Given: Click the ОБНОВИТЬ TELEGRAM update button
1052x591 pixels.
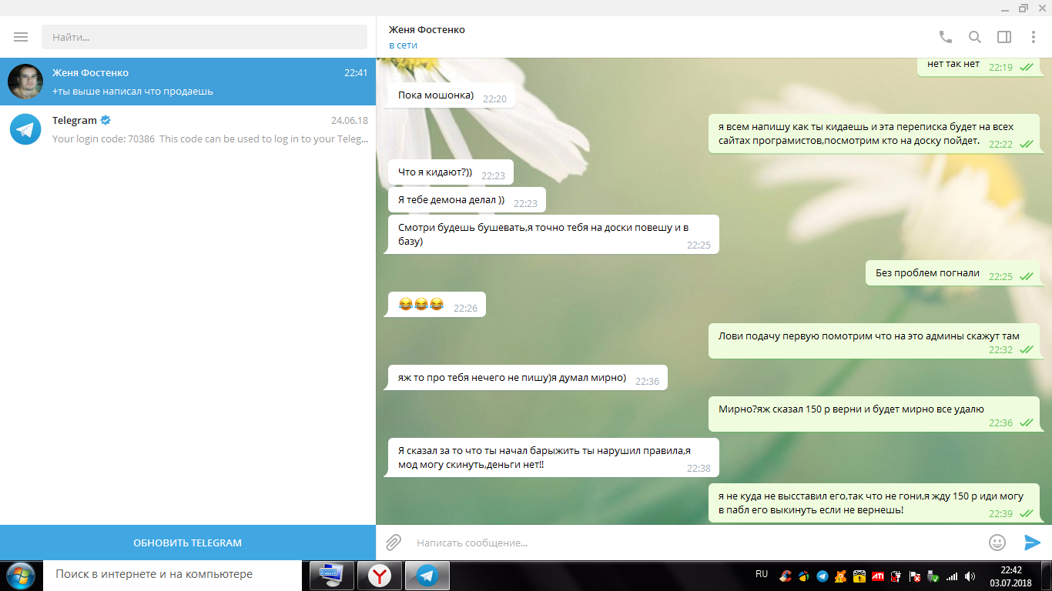Looking at the screenshot, I should [188, 543].
